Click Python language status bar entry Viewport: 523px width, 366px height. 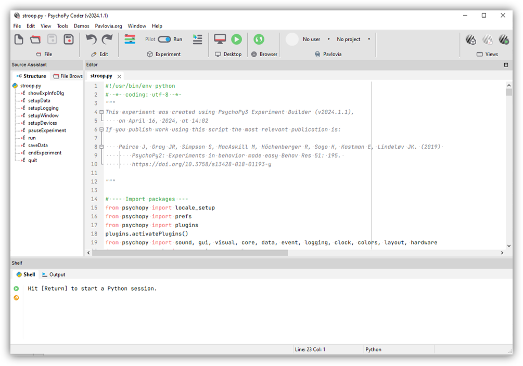pos(373,349)
